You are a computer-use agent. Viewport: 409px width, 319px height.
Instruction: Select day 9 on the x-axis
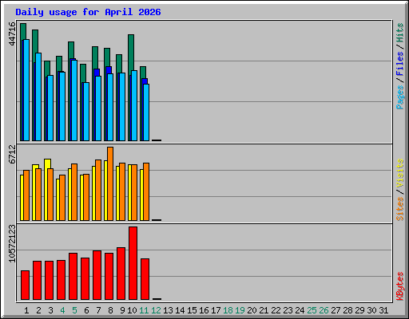122,310
